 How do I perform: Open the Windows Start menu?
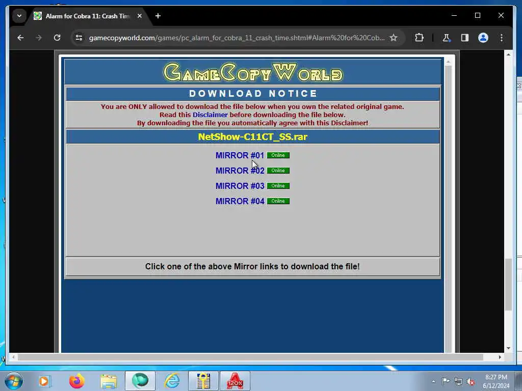[14, 381]
